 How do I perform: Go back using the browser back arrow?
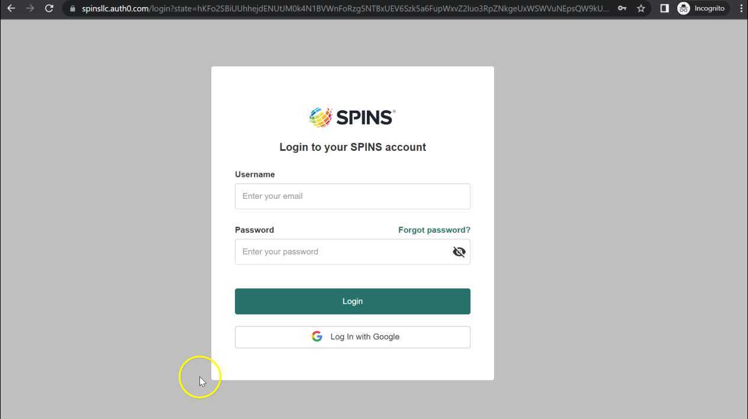[11, 8]
